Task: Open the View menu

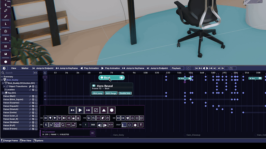Action: [14, 68]
